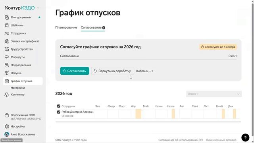Click the July vacation block for Рябов
The image size is (254, 143).
click(x=173, y=114)
